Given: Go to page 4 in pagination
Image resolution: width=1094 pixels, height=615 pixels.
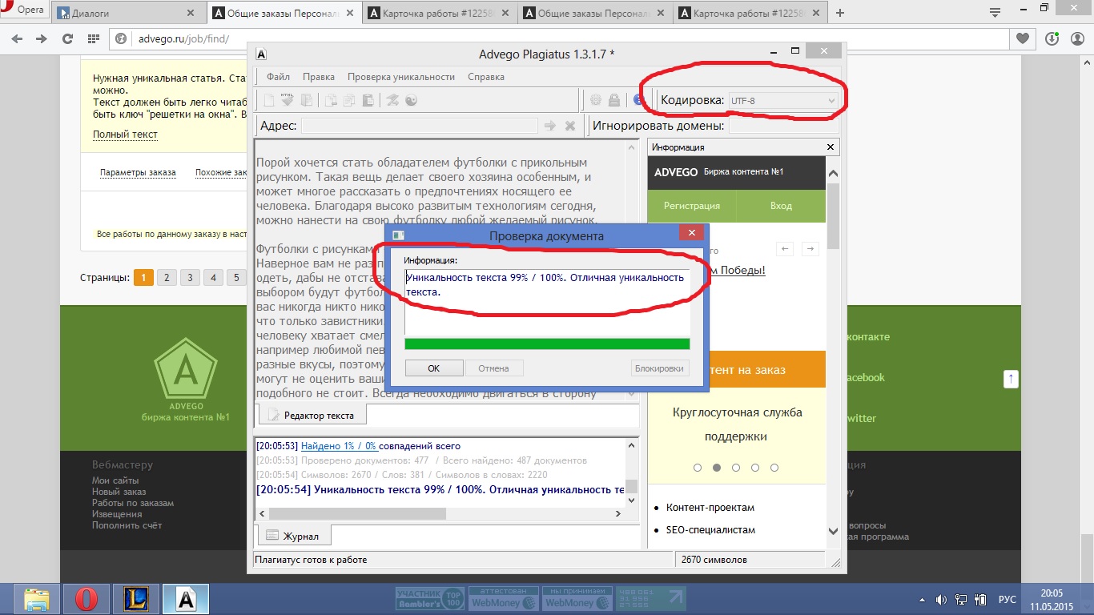Looking at the screenshot, I should 213,278.
